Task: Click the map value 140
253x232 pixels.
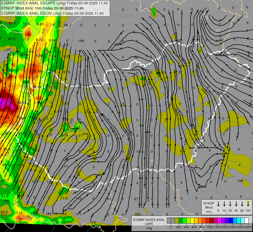Action: (x=79, y=198)
